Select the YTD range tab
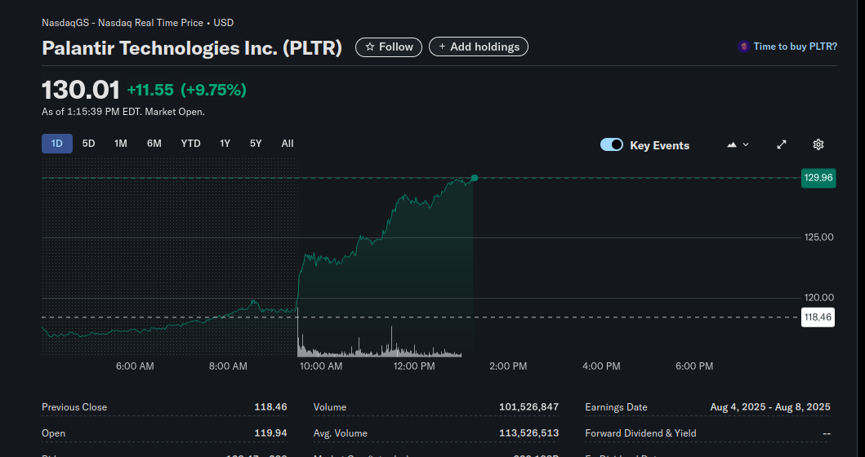This screenshot has width=865, height=457. [191, 144]
